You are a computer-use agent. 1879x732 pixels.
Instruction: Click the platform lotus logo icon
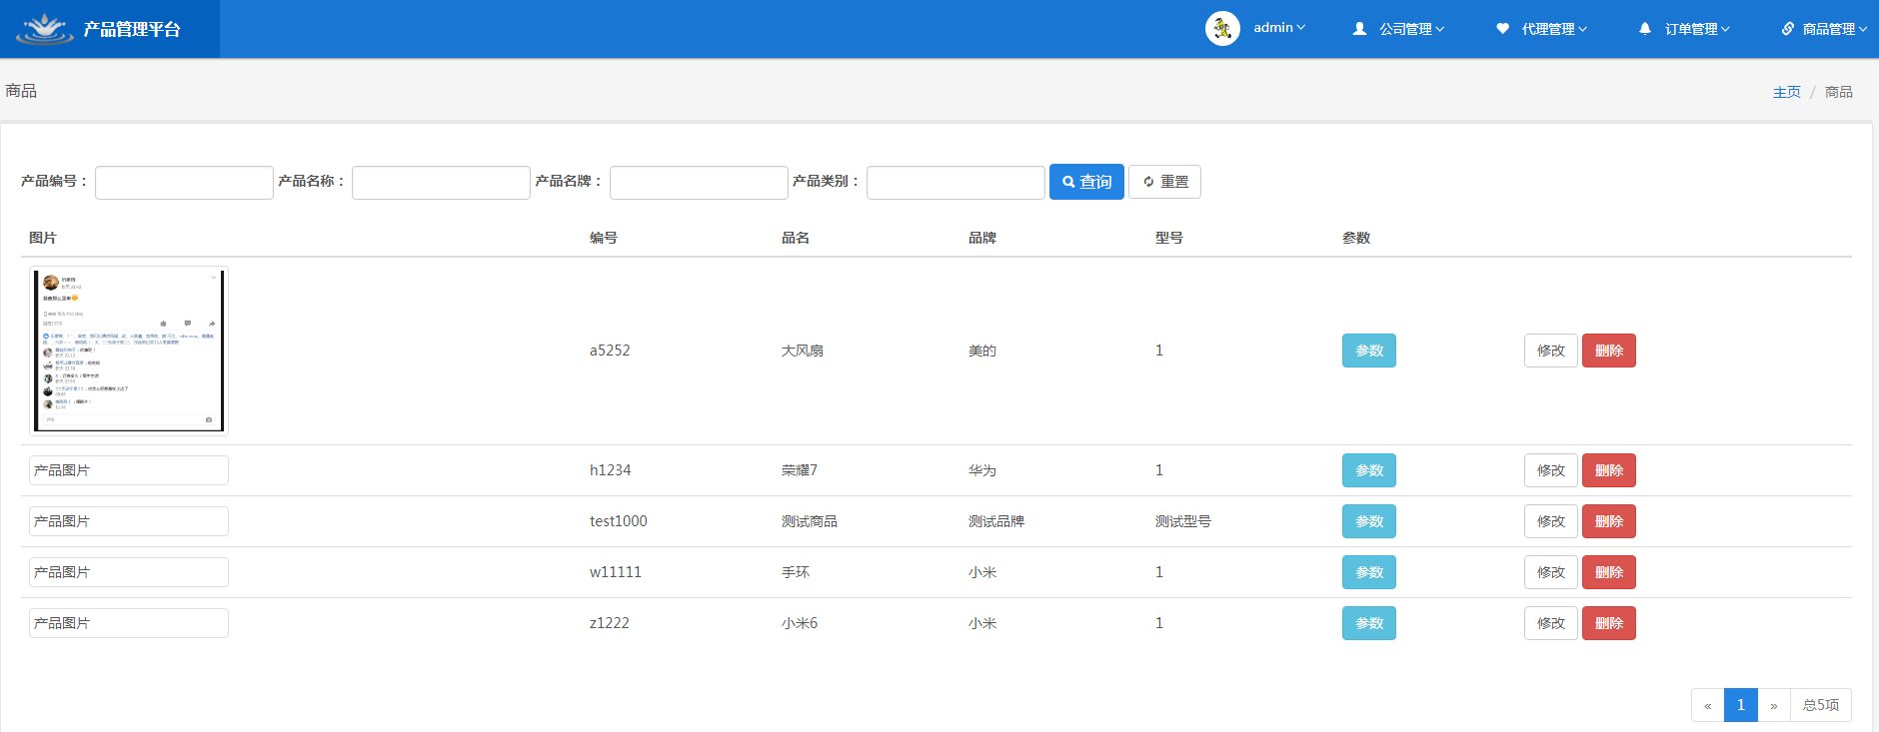point(45,29)
